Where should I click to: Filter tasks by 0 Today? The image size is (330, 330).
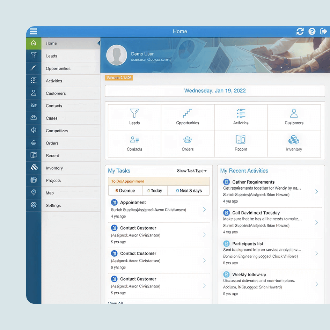(x=155, y=191)
